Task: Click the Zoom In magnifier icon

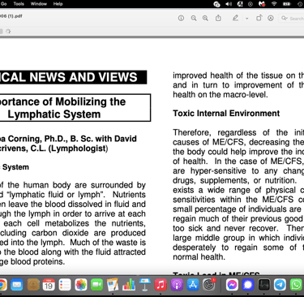Action: click(205, 18)
